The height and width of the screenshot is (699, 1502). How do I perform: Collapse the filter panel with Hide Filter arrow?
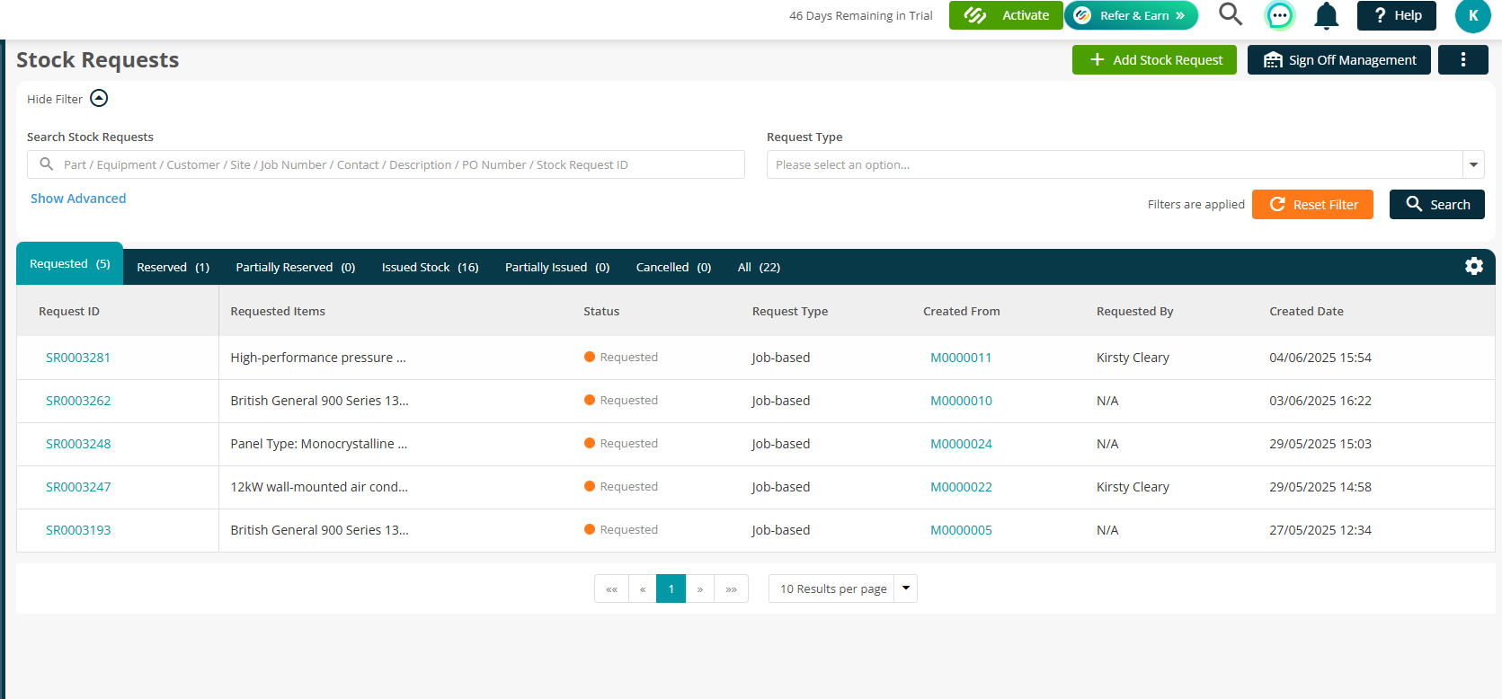tap(99, 99)
